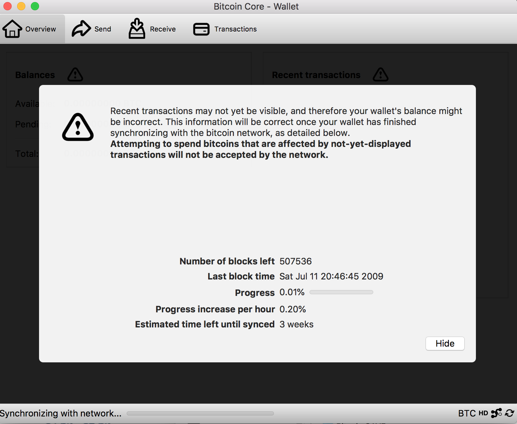
Task: Click the sync arrows icon in status bar
Action: 509,413
